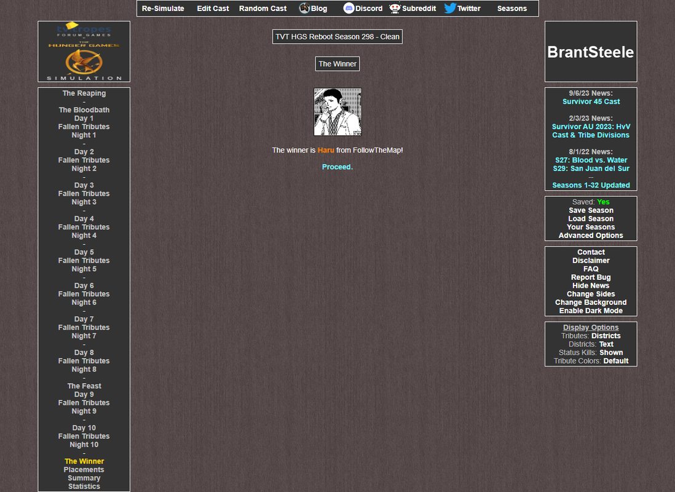Click Save Season
This screenshot has height=492, width=675.
pos(591,210)
